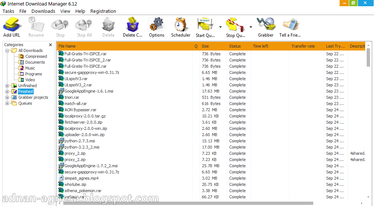Open the Stop Queue dropdown arrow
This screenshot has height=206, width=374.
pos(251,27)
